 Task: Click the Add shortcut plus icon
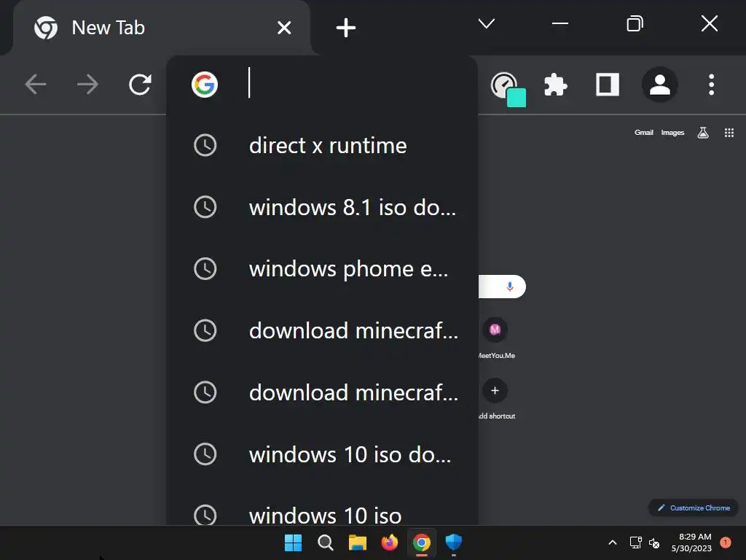495,391
